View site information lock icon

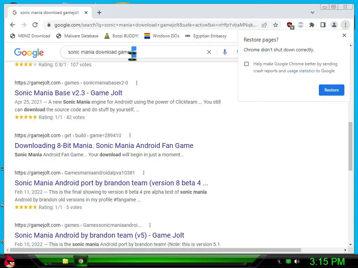tap(49, 25)
